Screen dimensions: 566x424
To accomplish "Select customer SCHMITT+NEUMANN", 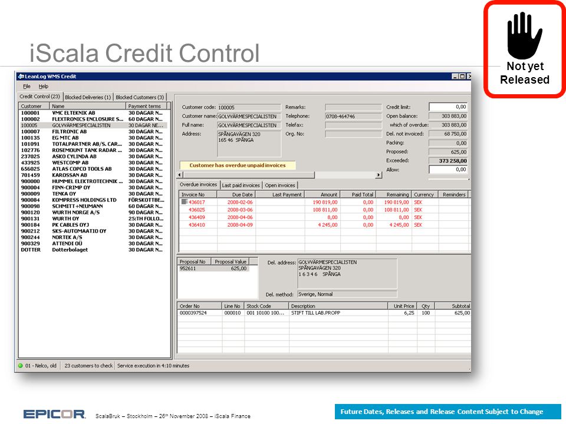I will (93, 206).
